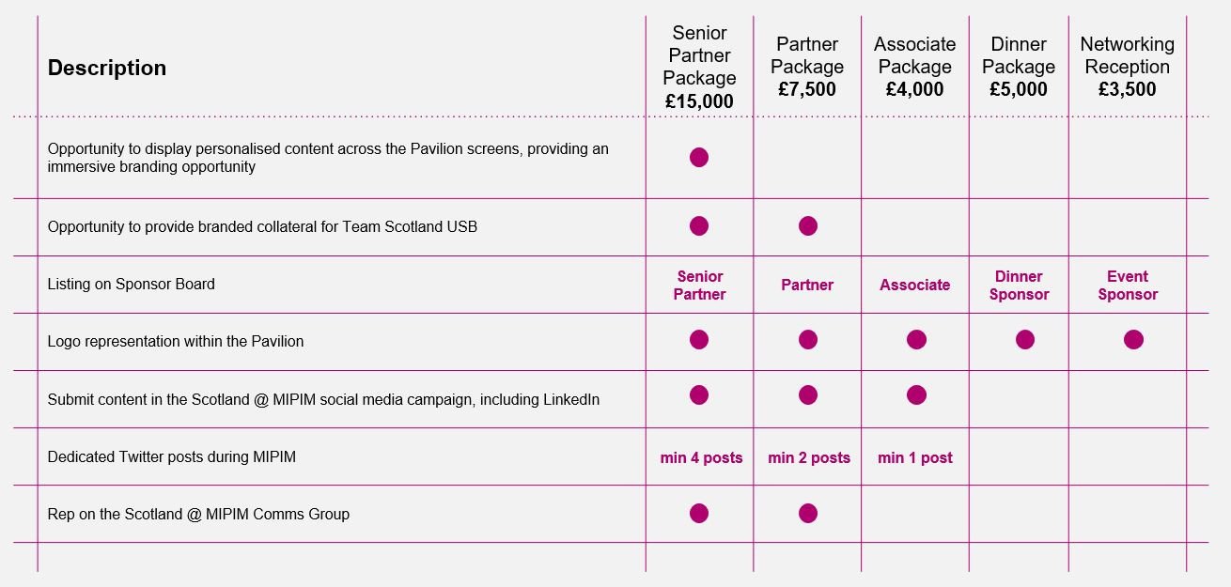Select the Networking Reception £3,500 header
Viewport: 1231px width, 587px height.
[1127, 68]
